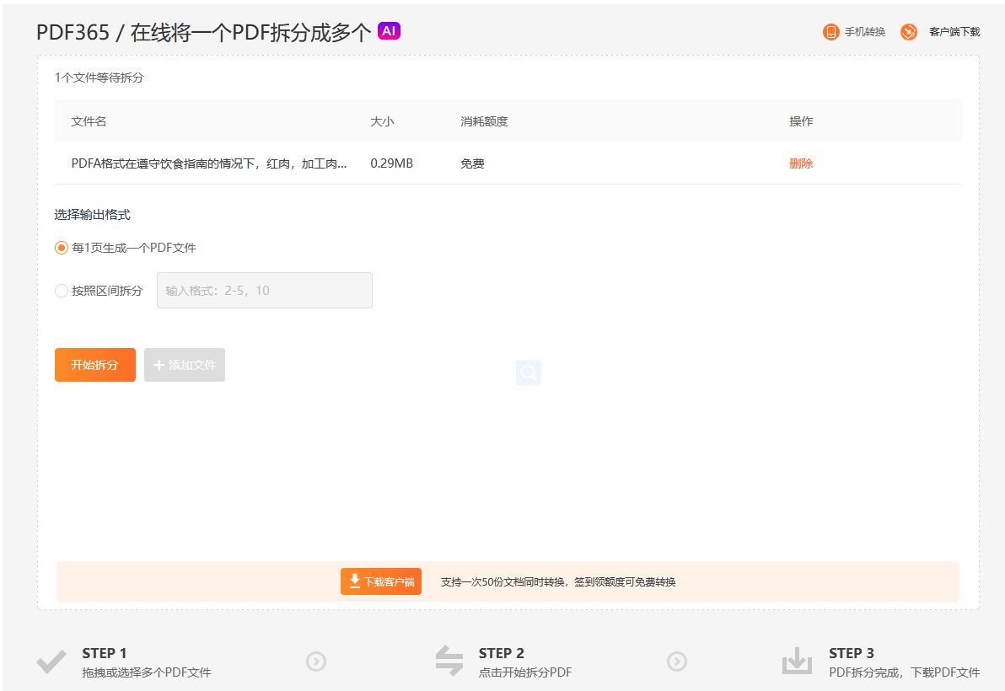Click the 操作 column header

[x=801, y=121]
